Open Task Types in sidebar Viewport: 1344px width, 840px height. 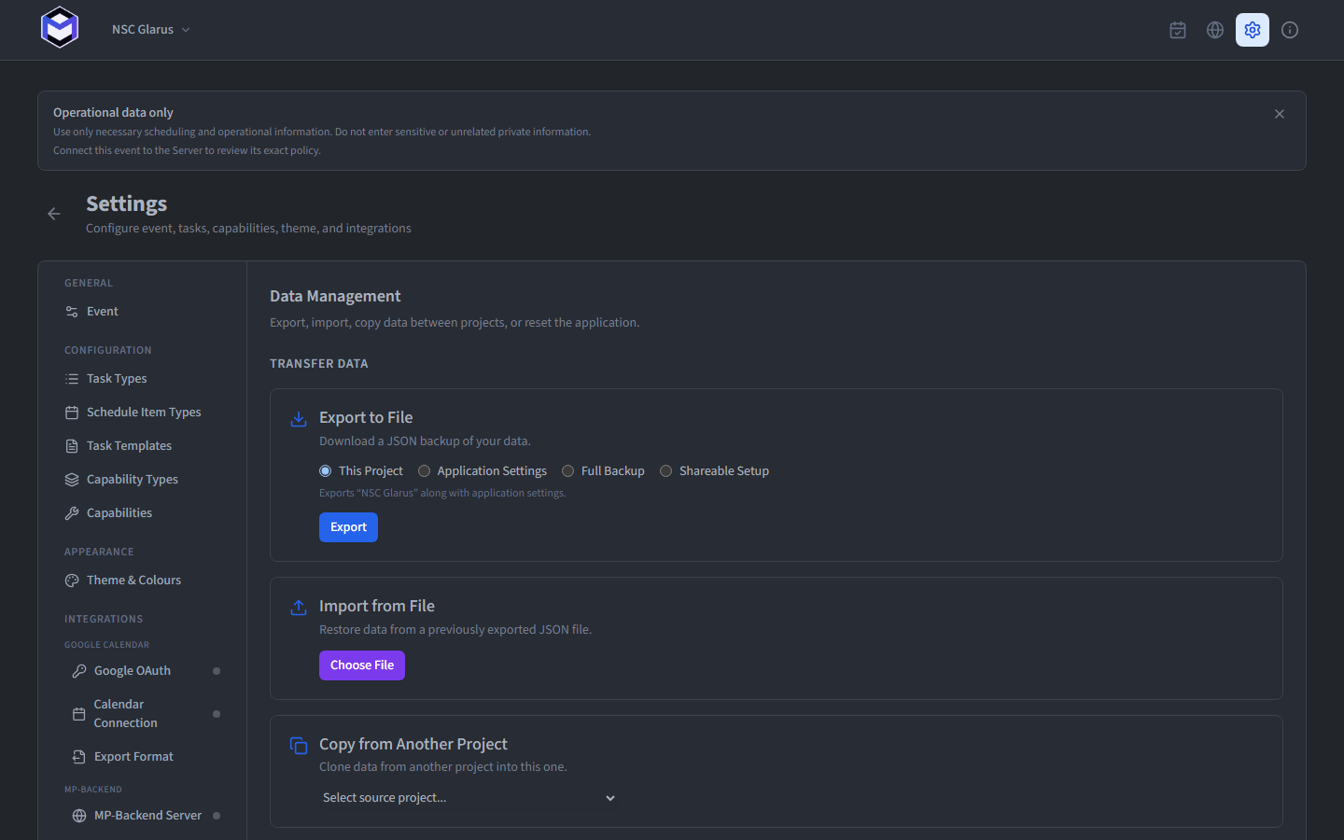pyautogui.click(x=142, y=379)
